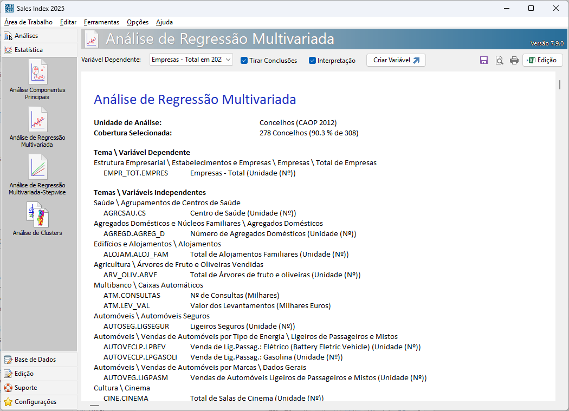Click the Criar Variável button
569x411 pixels.
(x=396, y=60)
